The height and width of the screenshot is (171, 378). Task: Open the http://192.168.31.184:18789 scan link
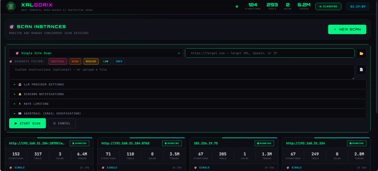[37, 143]
